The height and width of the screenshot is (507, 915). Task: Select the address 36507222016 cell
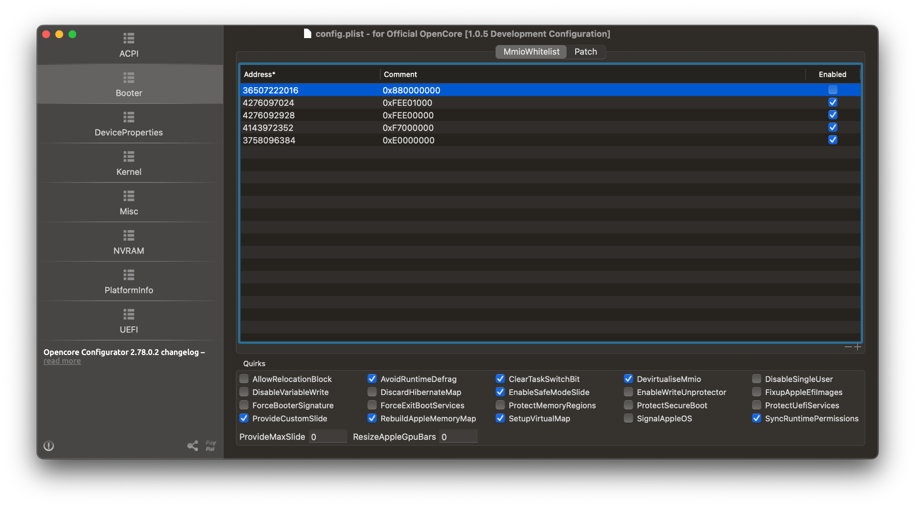[270, 90]
